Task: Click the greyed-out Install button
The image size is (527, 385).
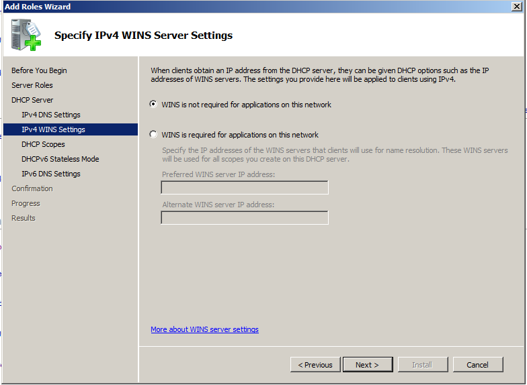Action: 423,365
